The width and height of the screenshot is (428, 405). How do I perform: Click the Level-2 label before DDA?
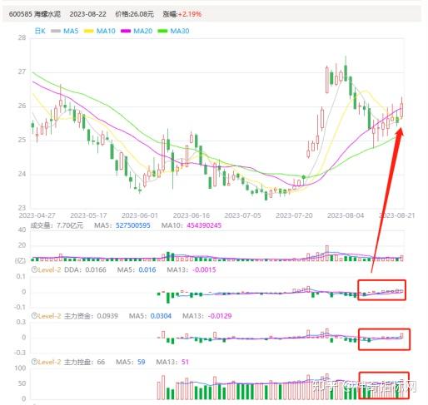point(49,269)
